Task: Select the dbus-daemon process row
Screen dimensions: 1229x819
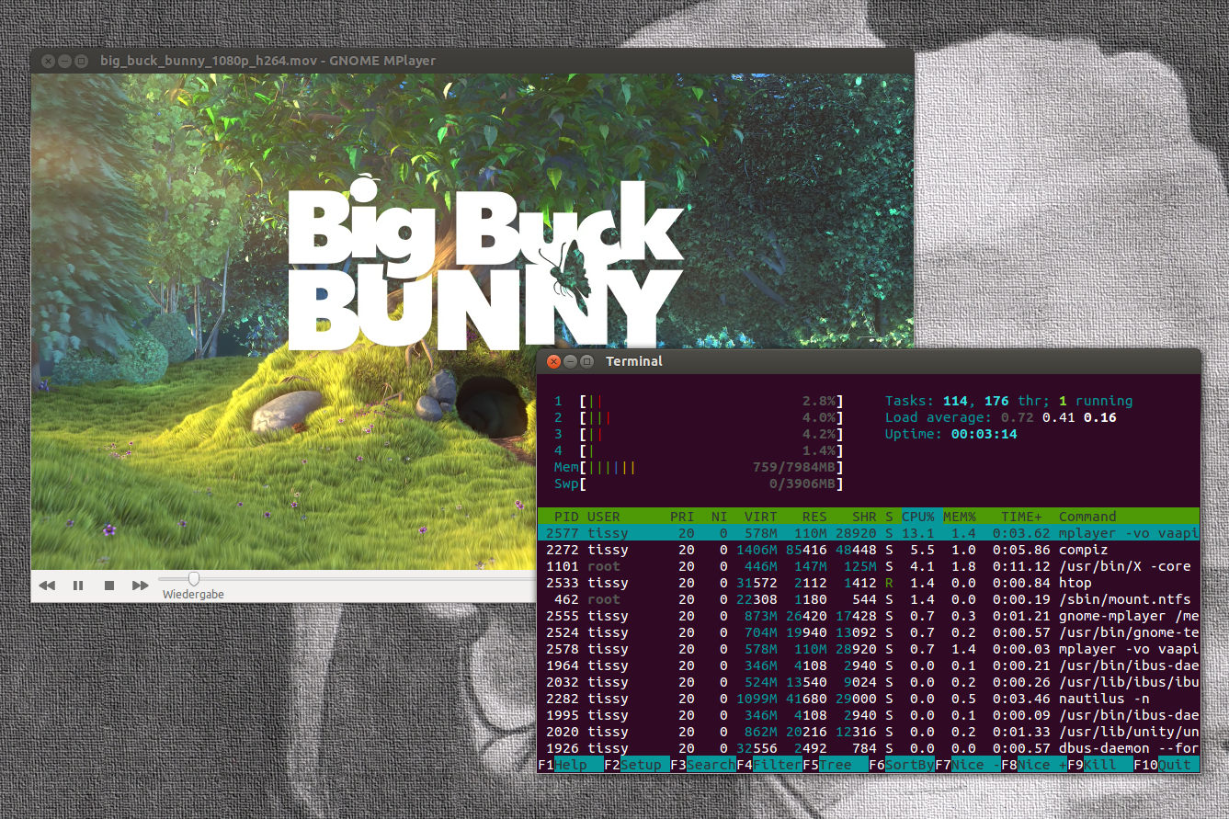Action: (869, 748)
